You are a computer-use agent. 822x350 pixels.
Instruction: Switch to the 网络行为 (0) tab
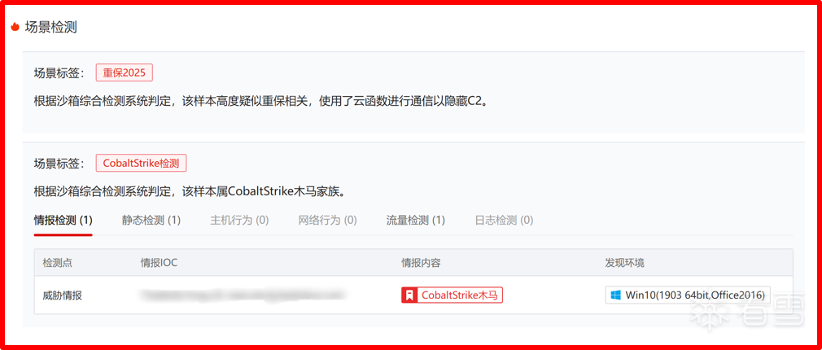point(328,221)
